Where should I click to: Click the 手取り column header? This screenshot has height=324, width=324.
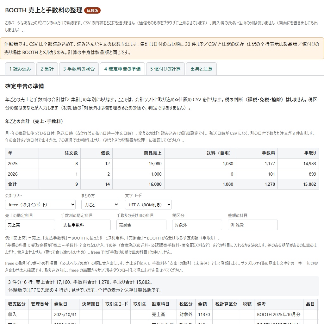click(x=298, y=153)
